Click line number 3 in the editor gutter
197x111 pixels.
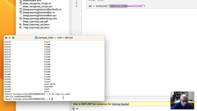tap(77, 6)
